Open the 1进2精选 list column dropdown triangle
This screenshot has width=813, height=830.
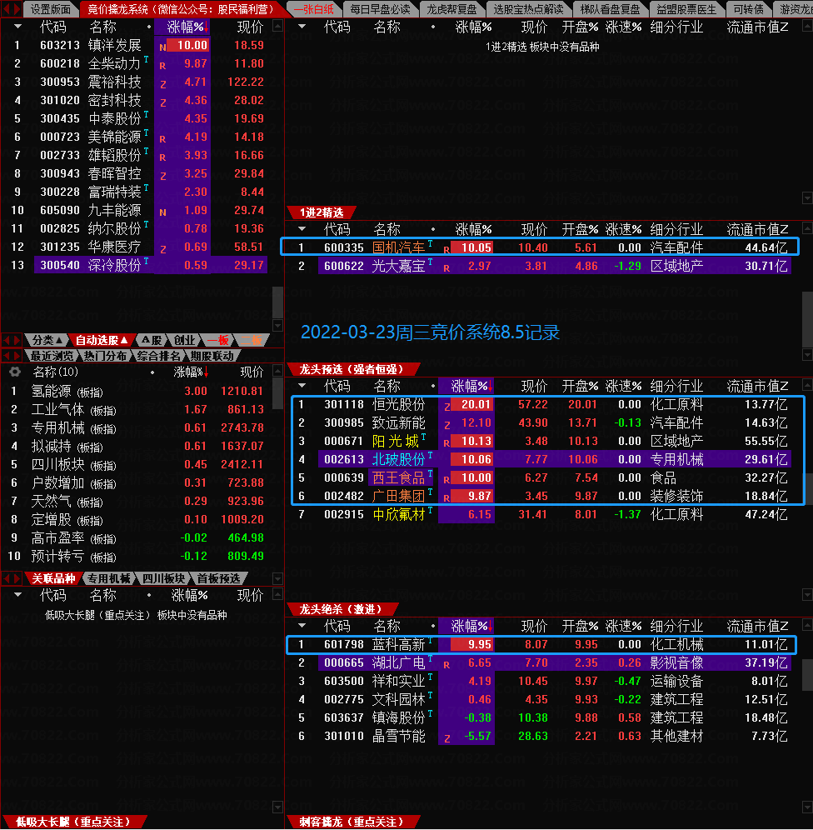302,229
